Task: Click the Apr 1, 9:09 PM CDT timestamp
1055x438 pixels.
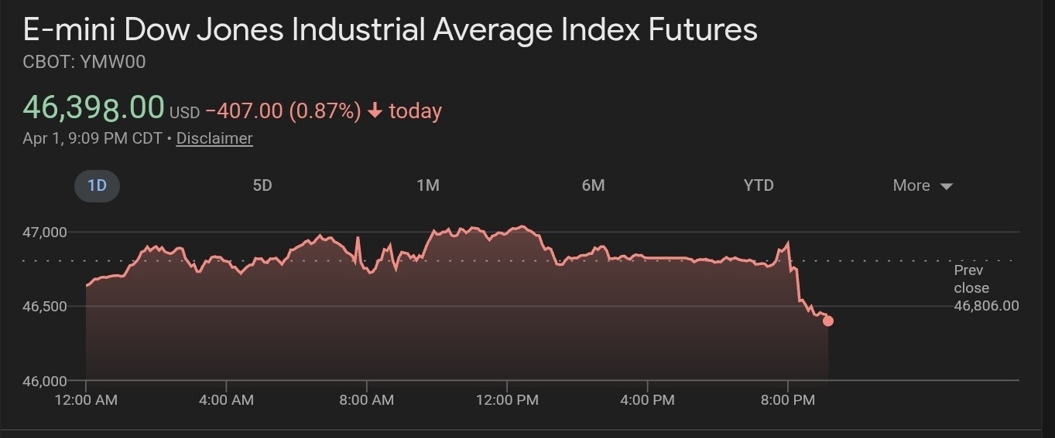Action: [x=92, y=139]
